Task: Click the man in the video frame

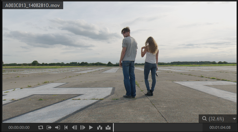Action: pyautogui.click(x=129, y=62)
